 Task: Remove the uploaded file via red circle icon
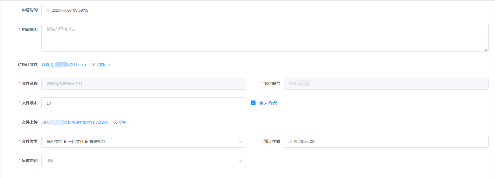[115, 122]
